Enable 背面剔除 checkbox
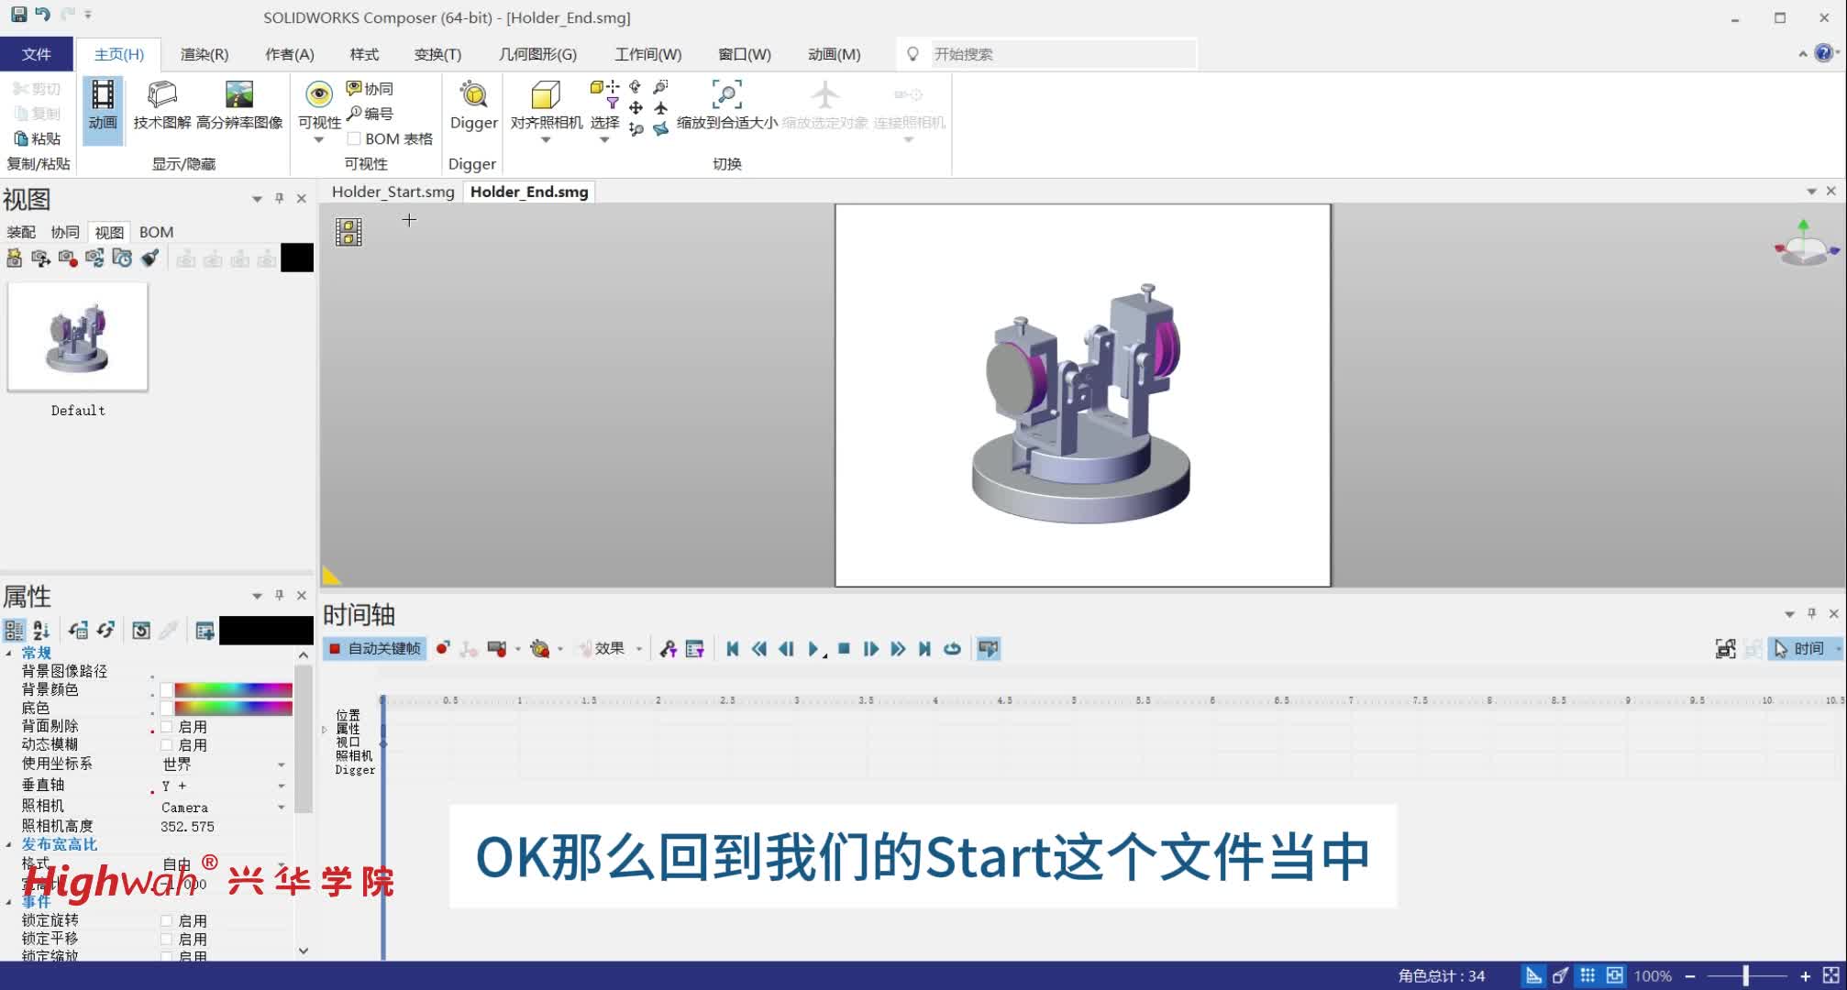 [167, 727]
